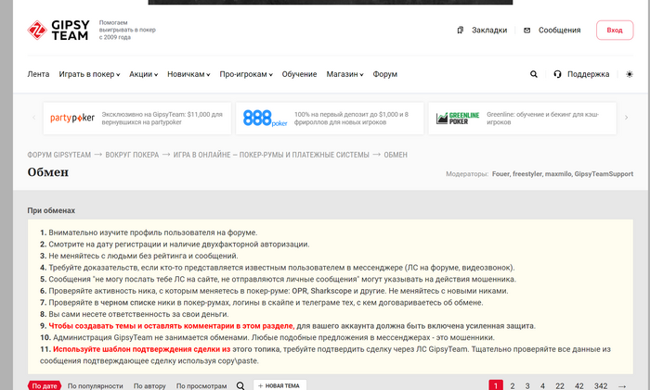Click the header search magnifier icon

point(534,74)
